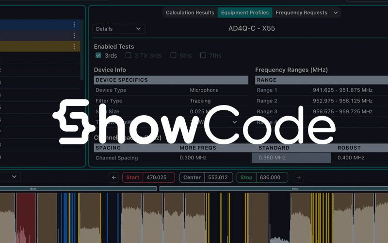
Task: Open options menu on the blue list row
Action: point(74,25)
